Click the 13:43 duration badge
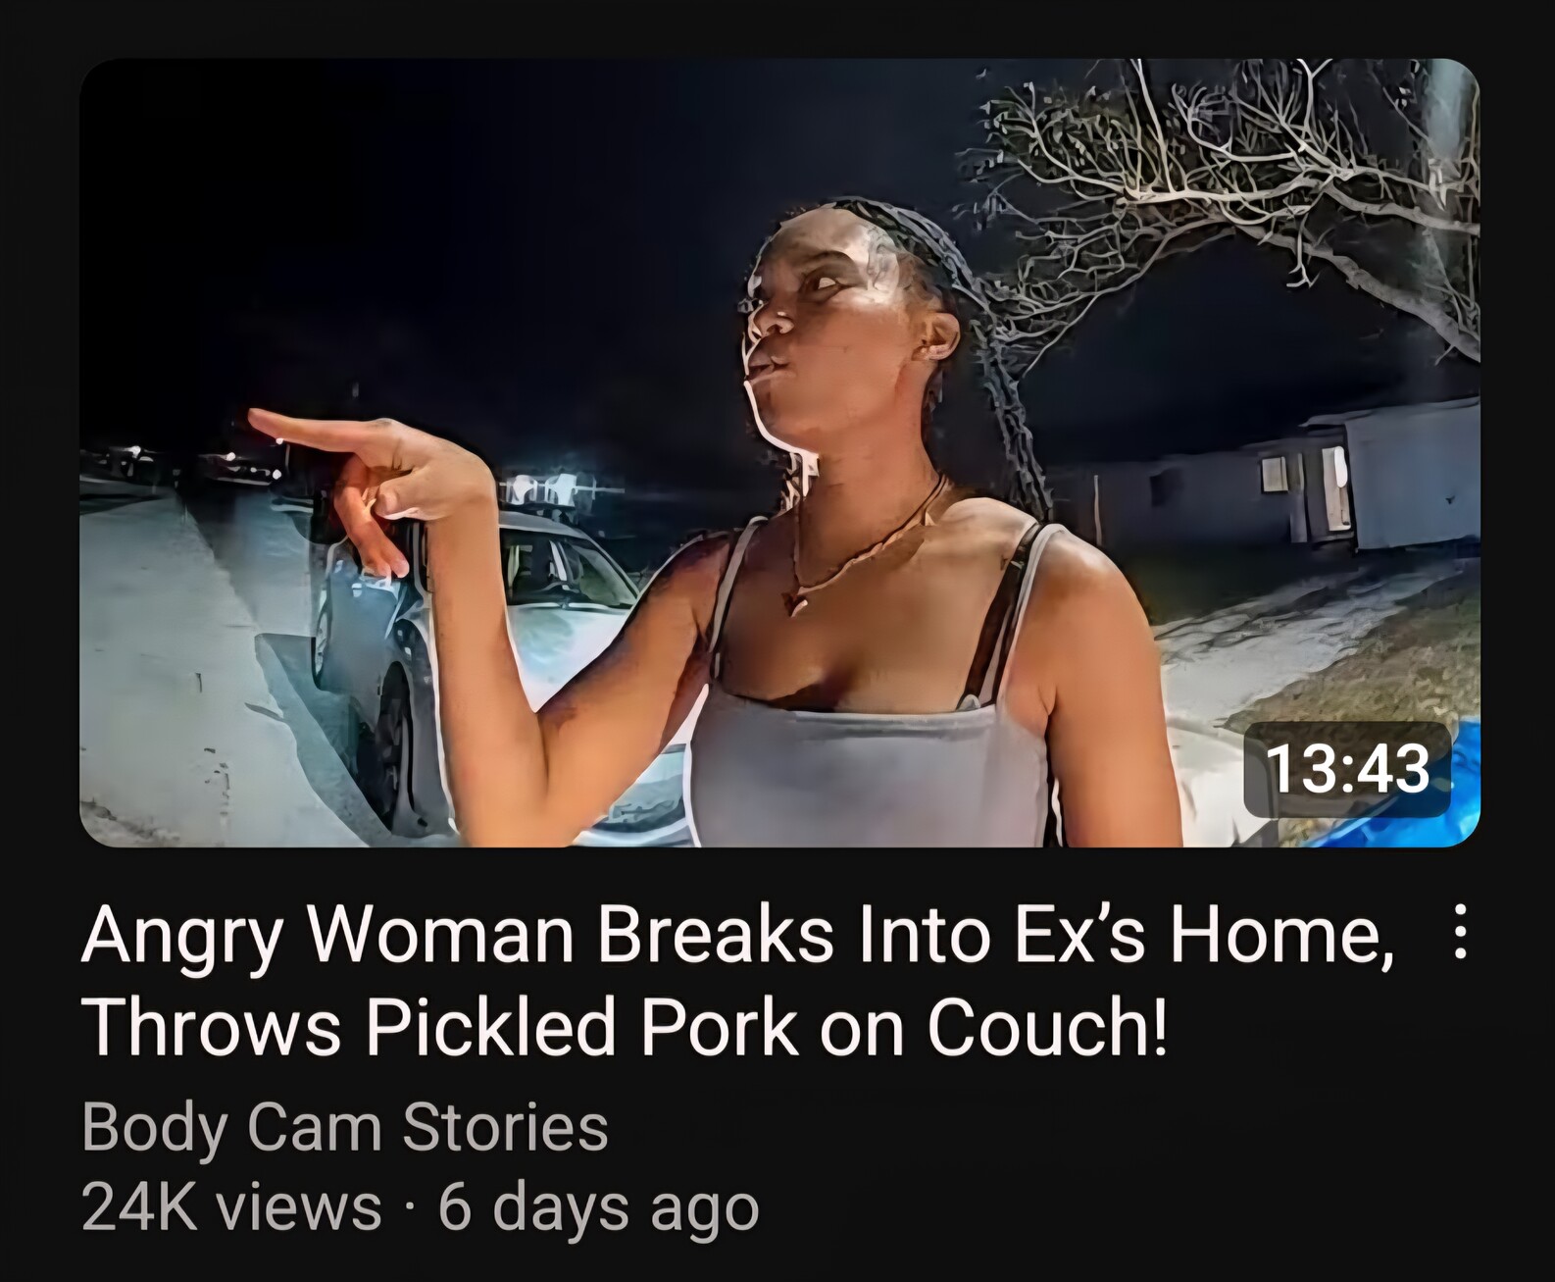This screenshot has width=1555, height=1282. tap(1347, 769)
